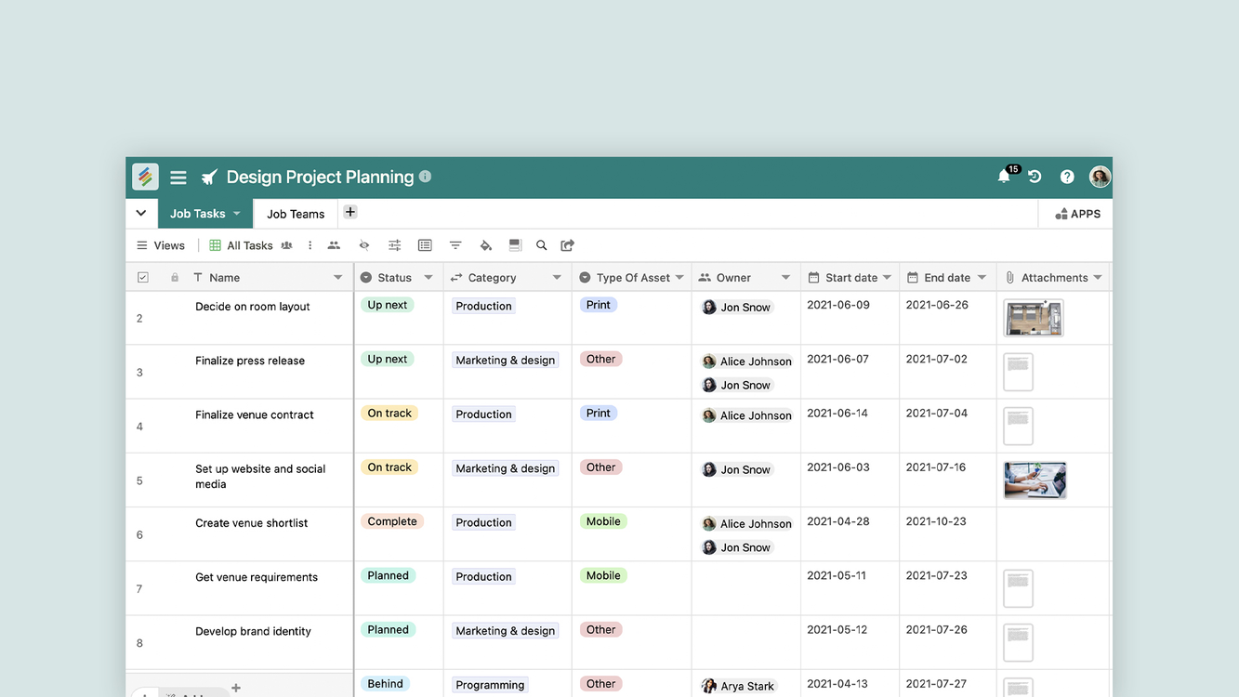
Task: Open the Owner column dropdown arrow
Action: (785, 277)
